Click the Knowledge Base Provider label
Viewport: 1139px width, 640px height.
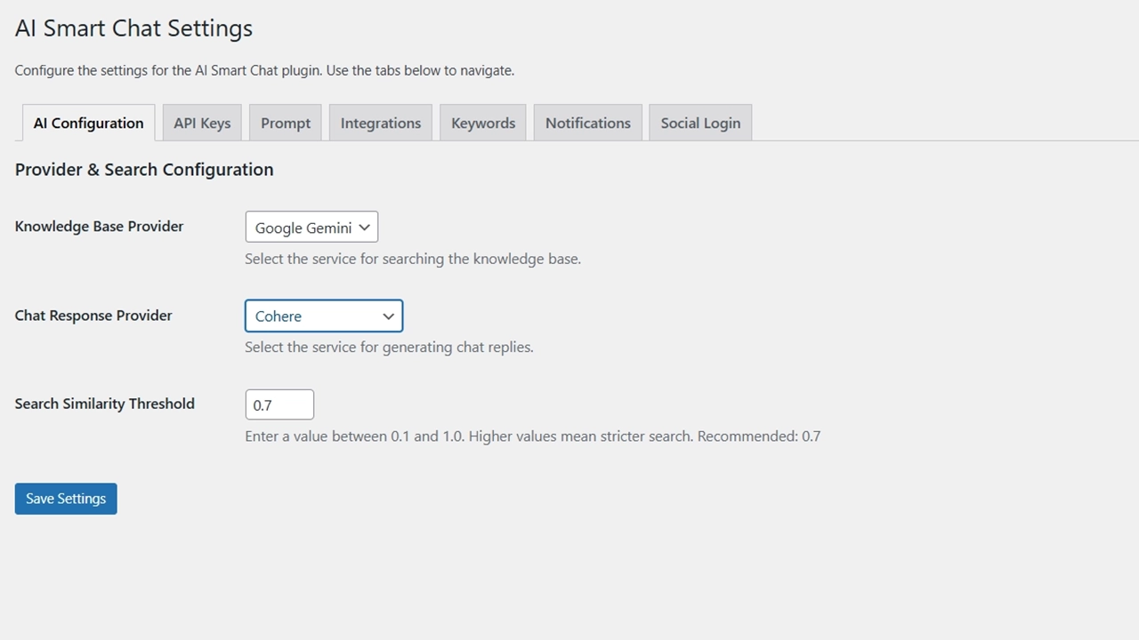pyautogui.click(x=99, y=226)
